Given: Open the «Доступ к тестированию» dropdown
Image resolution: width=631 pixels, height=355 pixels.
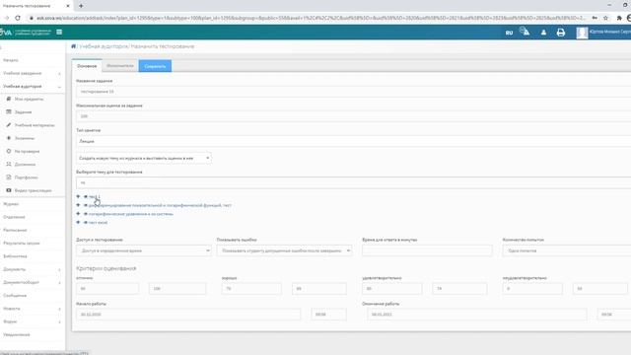Looking at the screenshot, I should 144,250.
